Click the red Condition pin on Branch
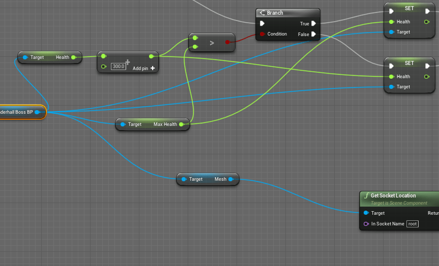Screen dimensions: 439x266 (262, 34)
